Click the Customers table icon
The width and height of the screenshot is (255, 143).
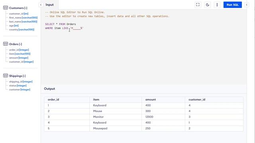[x=6, y=8]
